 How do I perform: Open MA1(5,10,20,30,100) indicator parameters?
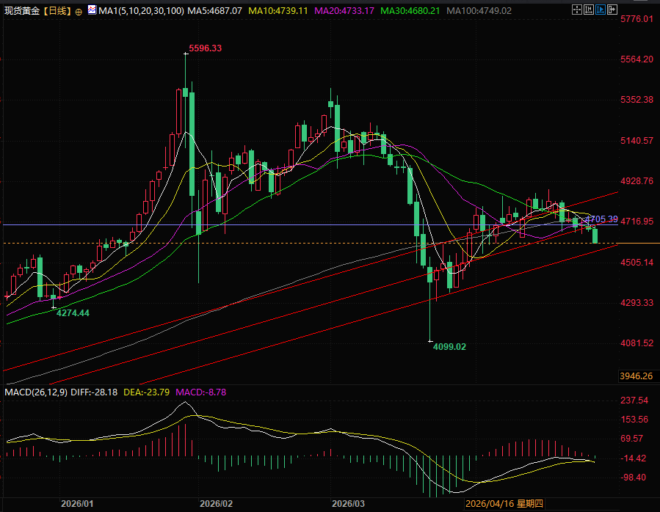[x=141, y=11]
